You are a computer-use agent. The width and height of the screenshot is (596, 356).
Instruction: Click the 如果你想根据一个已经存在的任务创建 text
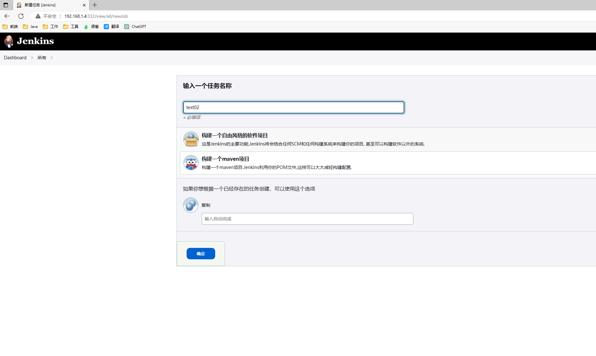249,189
